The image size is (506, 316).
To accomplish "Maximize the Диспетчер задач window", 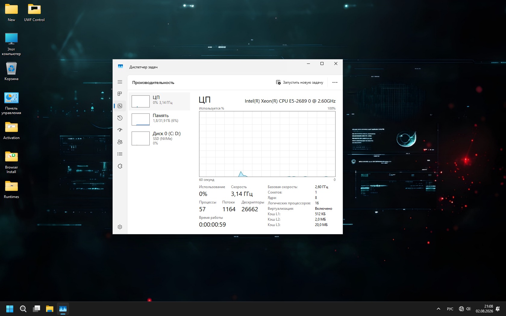I will (x=322, y=64).
